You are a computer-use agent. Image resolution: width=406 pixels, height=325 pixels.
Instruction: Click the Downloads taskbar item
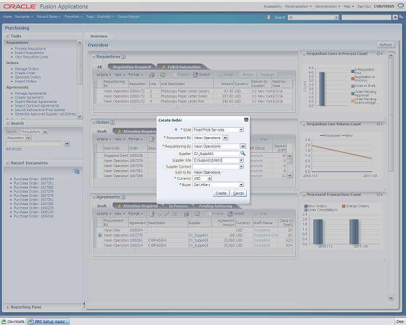coord(13,321)
